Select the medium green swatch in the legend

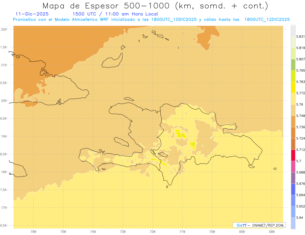pos(293,65)
